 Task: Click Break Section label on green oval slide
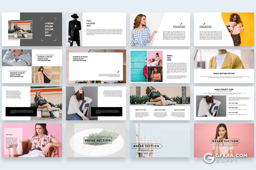98,140
